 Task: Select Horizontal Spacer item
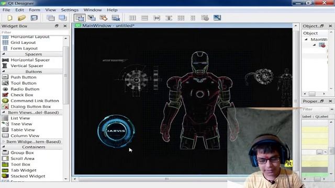pyautogui.click(x=30, y=60)
